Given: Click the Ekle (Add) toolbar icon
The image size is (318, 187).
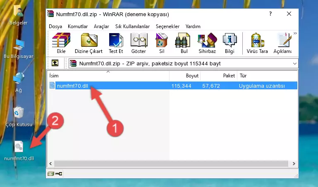Looking at the screenshot, I should click(61, 43).
